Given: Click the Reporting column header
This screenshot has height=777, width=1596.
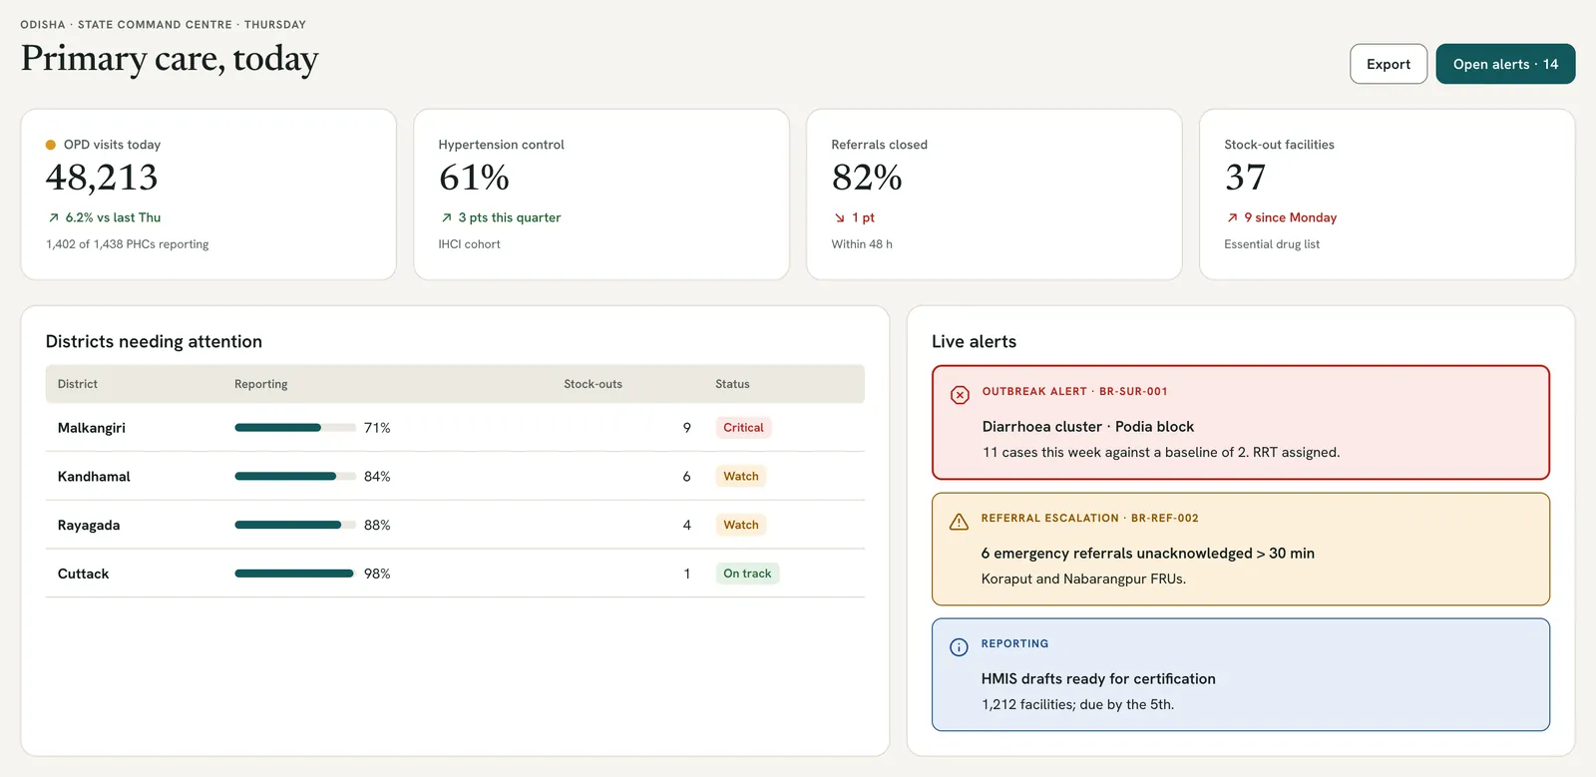Looking at the screenshot, I should pos(261,384).
